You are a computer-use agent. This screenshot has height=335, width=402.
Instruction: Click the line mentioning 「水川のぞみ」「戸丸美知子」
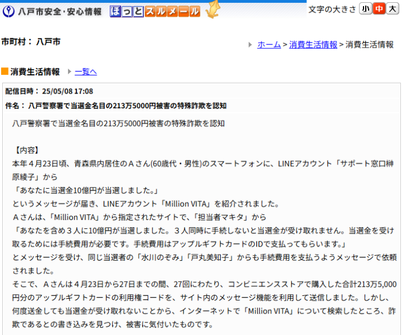(x=204, y=257)
